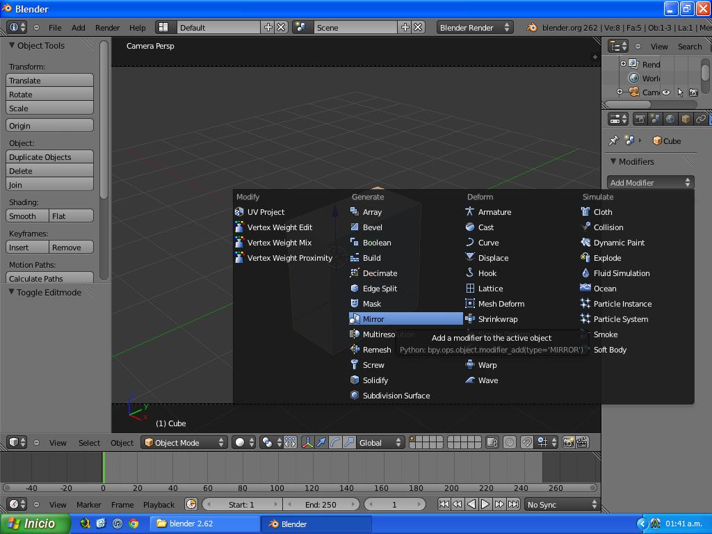Click the 3D manipulator axes icon
The image size is (712, 534).
307,442
